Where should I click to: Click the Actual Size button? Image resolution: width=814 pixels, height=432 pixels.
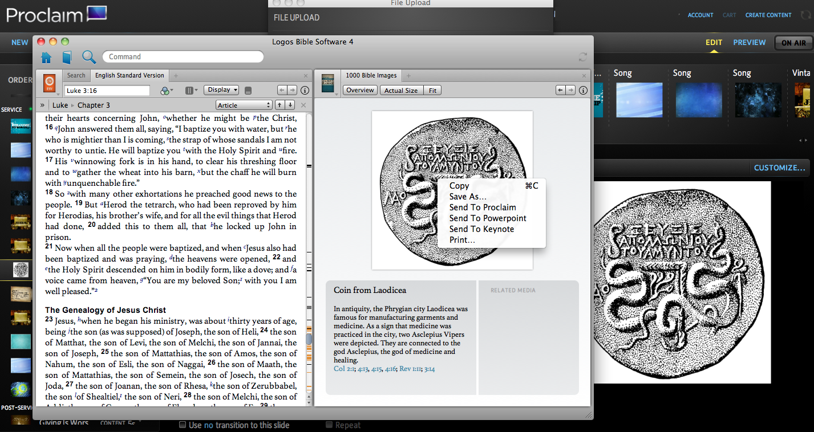point(401,90)
